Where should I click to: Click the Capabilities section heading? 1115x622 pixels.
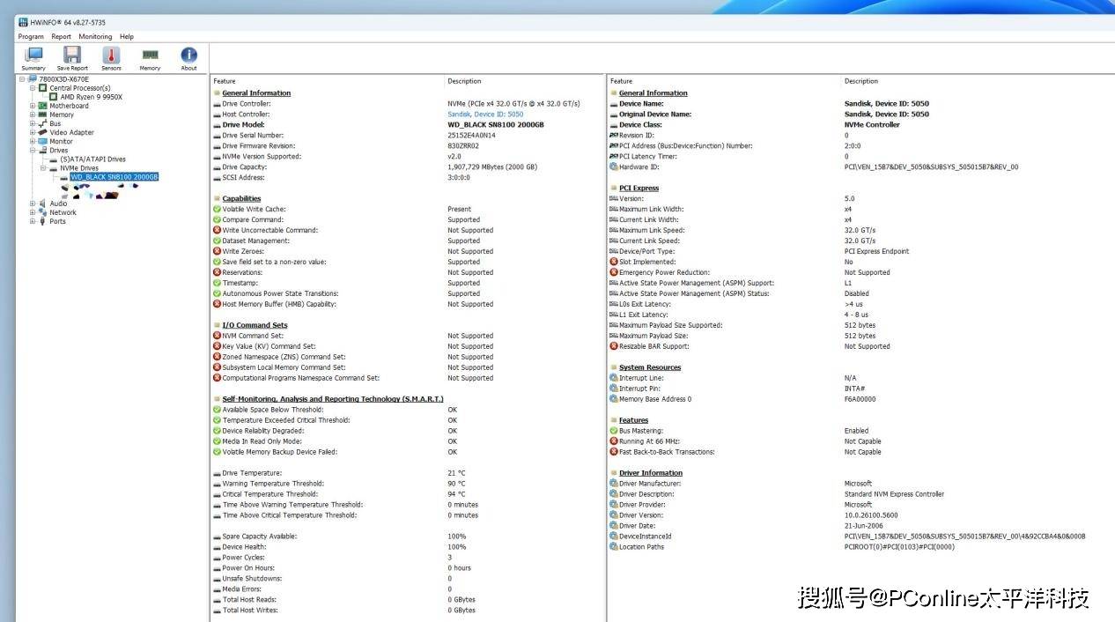(x=241, y=198)
